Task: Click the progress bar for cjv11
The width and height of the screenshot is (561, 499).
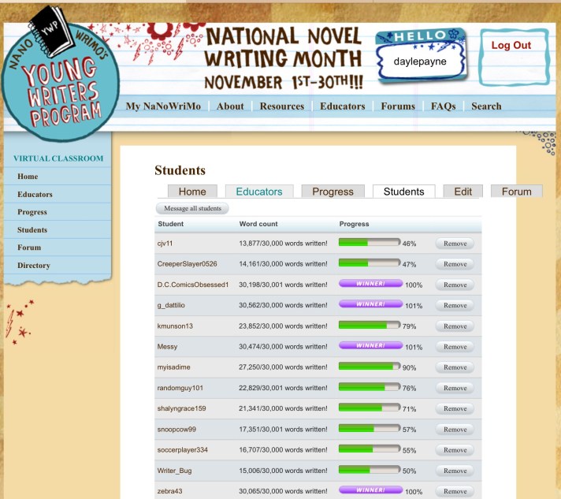Action: click(x=370, y=243)
